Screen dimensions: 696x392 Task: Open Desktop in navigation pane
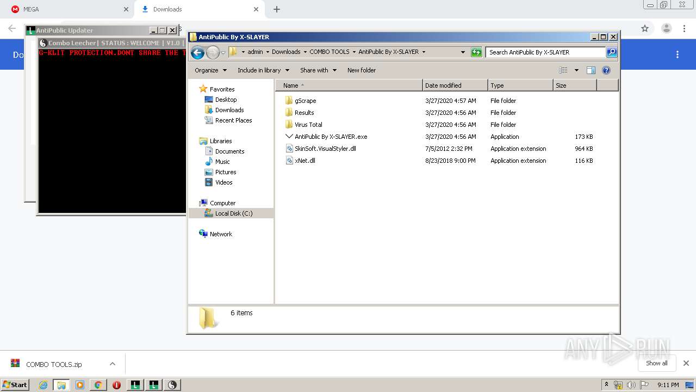[x=221, y=100]
